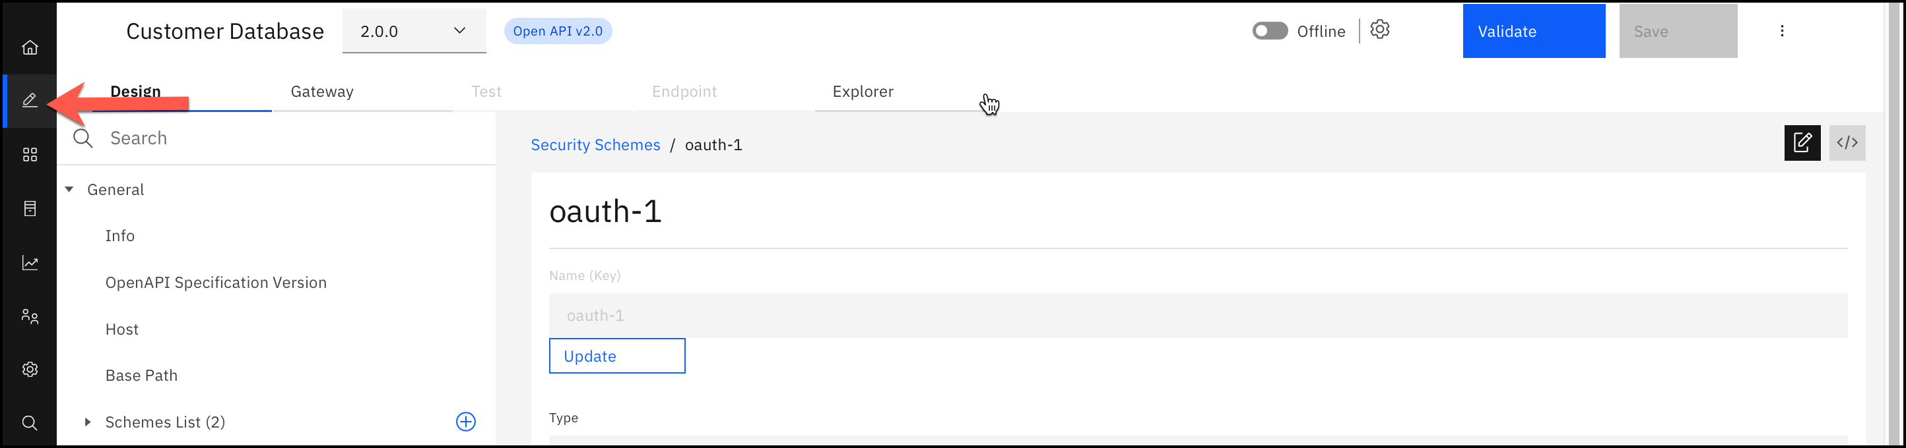The image size is (1906, 448).
Task: Switch to the Gateway tab
Action: pos(322,92)
